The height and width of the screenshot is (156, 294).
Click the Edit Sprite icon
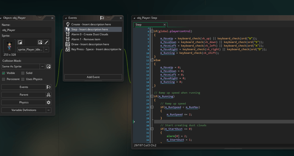(40, 42)
